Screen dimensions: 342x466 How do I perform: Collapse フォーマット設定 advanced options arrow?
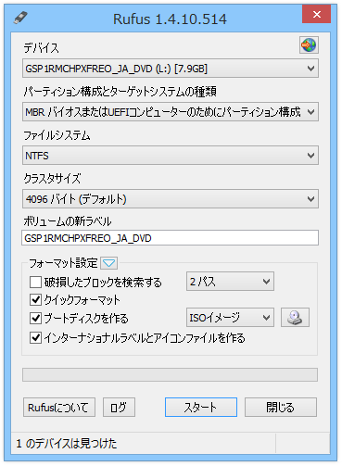click(x=109, y=263)
